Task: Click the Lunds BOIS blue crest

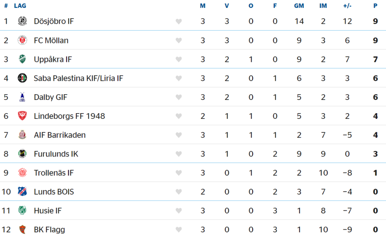Action: (22, 192)
